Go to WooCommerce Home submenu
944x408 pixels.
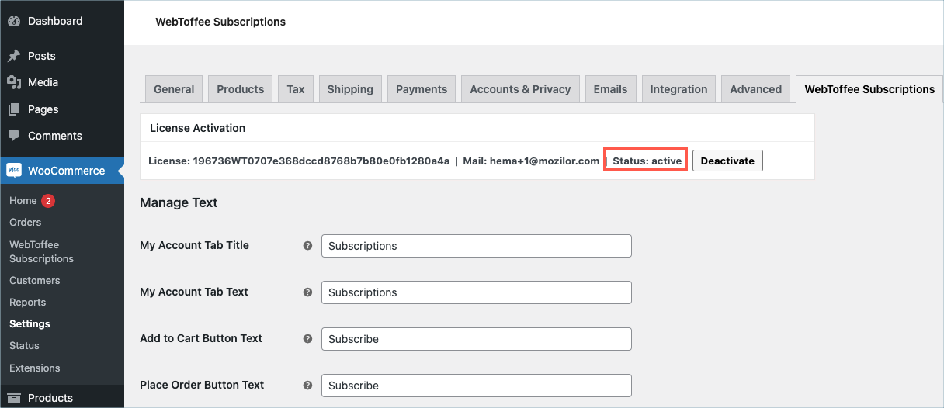pos(23,201)
